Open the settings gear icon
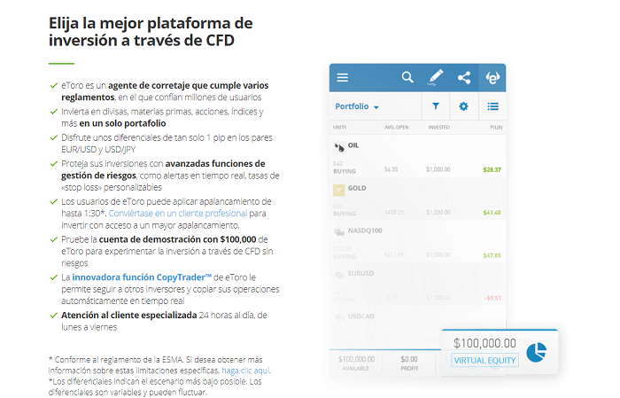 (463, 106)
